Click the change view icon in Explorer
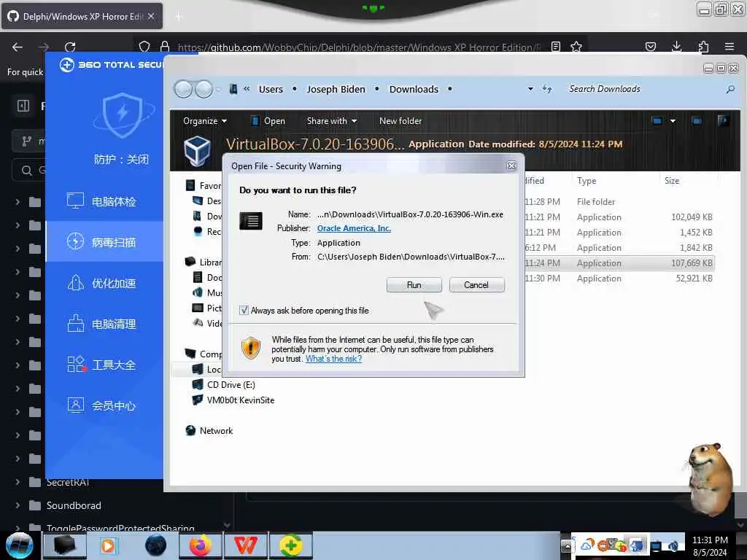 coord(657,121)
